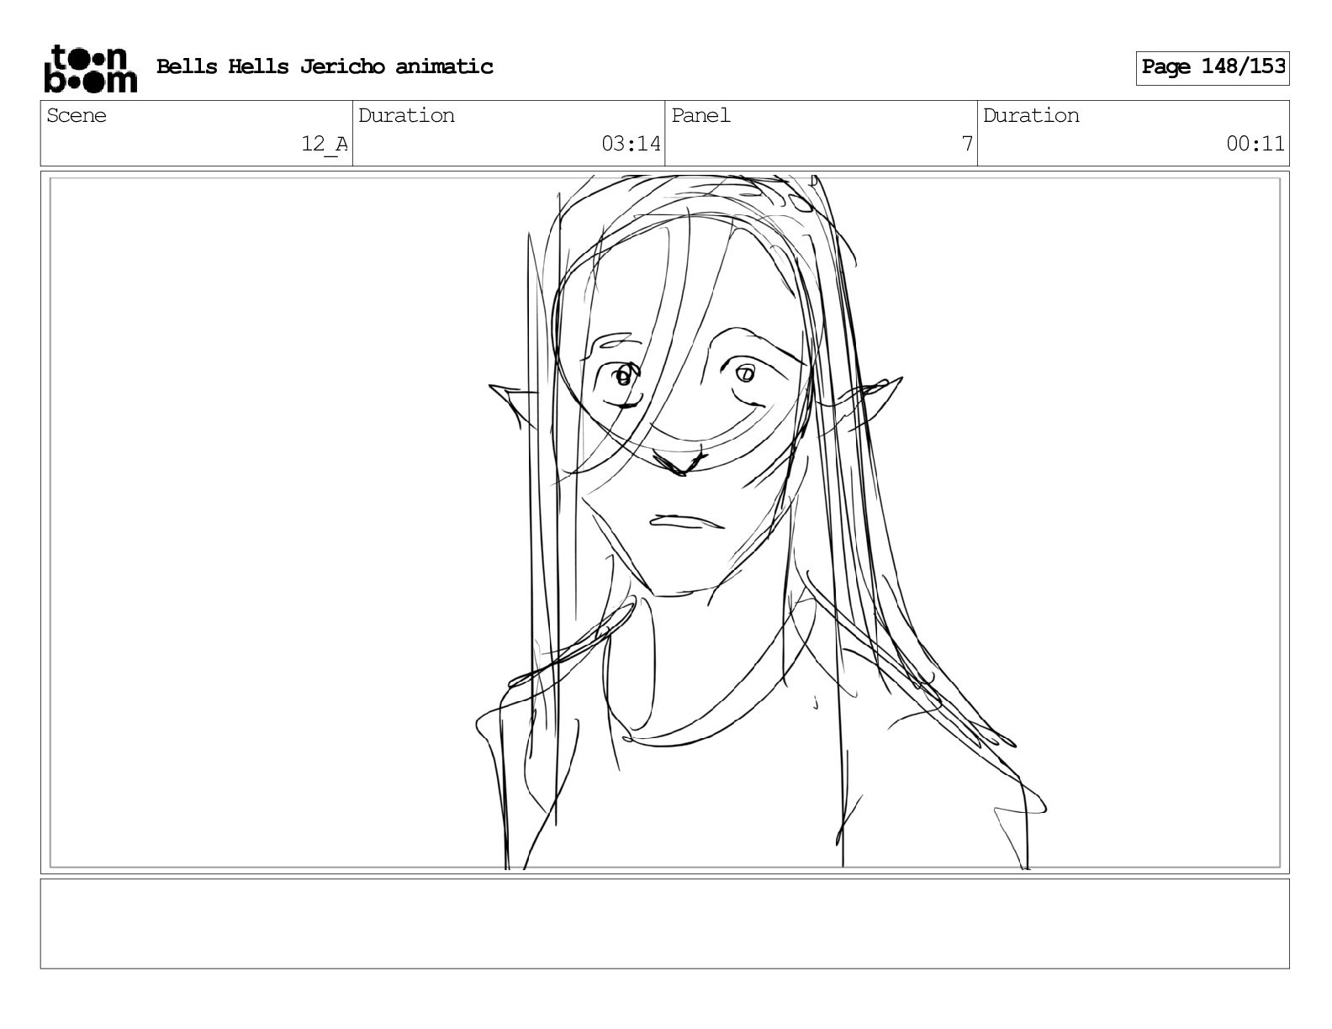Screen dimensions: 1332x1029
Task: Select the 'Scene' header label
Action: (77, 115)
